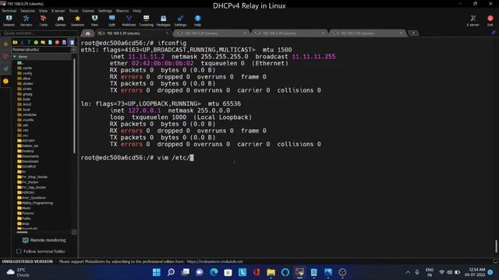Click the red Exit toolbar icon

tap(490, 21)
